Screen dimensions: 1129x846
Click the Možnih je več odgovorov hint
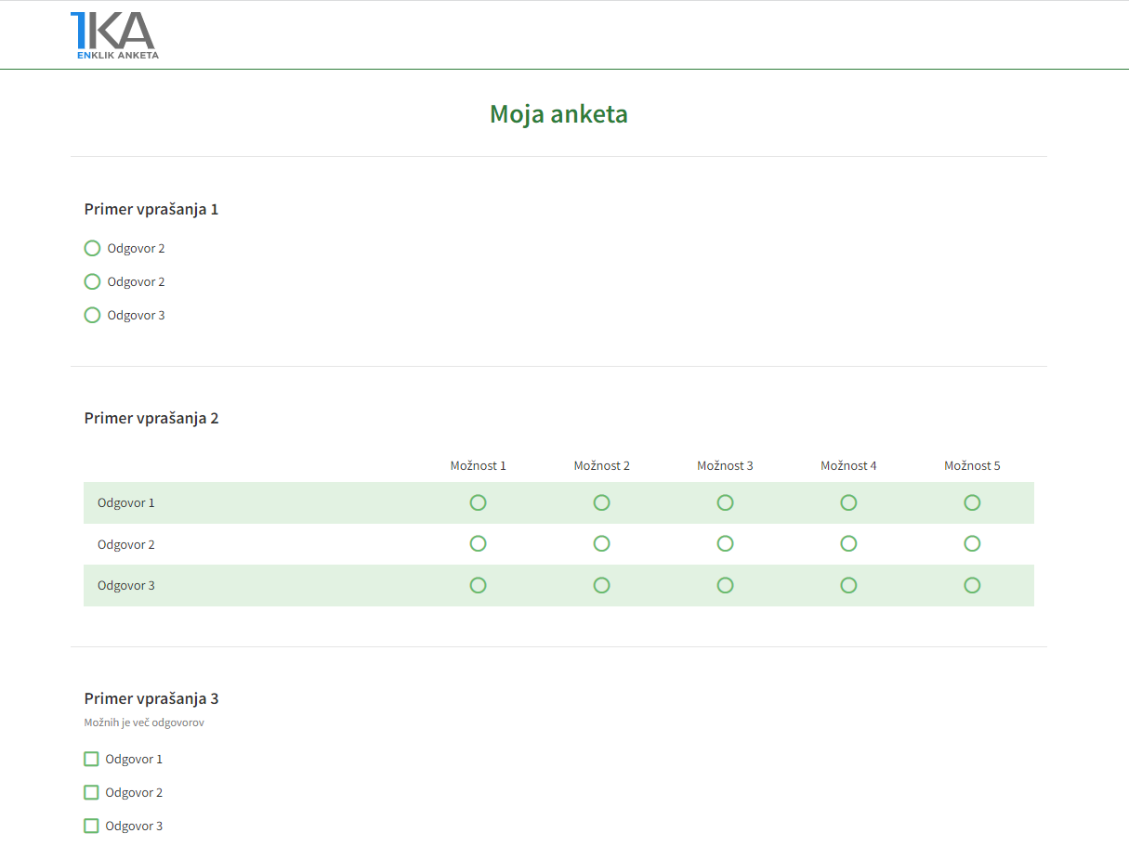click(144, 722)
